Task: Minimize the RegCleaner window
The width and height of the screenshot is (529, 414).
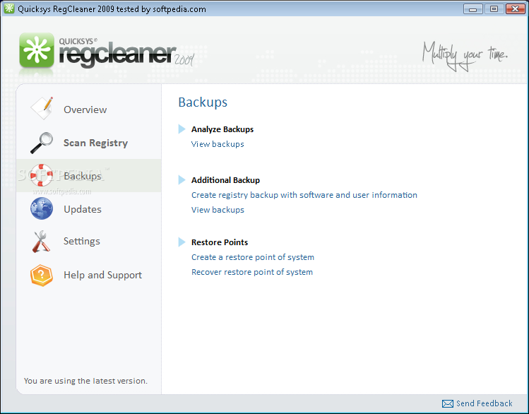Action: click(473, 8)
